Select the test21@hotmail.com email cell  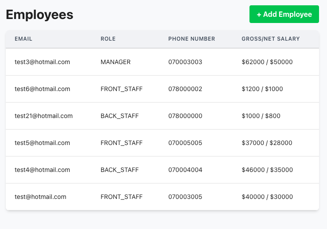[x=43, y=116]
